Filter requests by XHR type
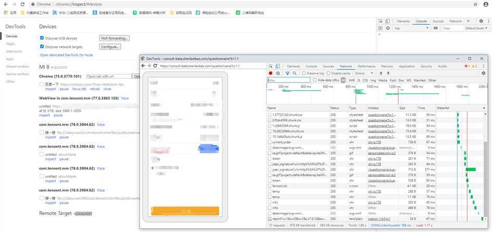This screenshot has width=492, height=232. (351, 80)
